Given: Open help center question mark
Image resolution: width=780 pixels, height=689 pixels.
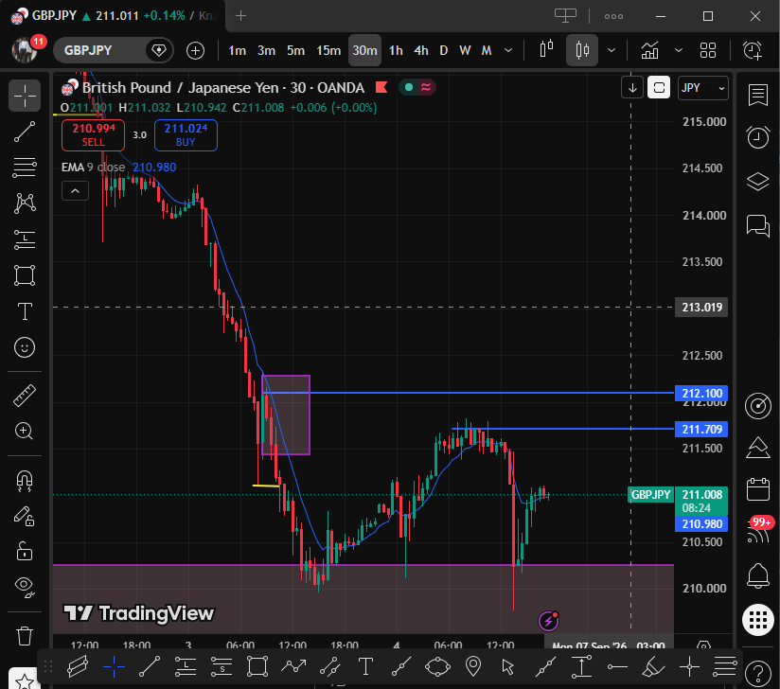Looking at the screenshot, I should point(757,674).
